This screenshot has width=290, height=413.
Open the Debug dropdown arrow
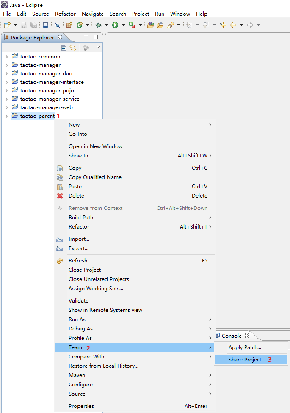107,25
